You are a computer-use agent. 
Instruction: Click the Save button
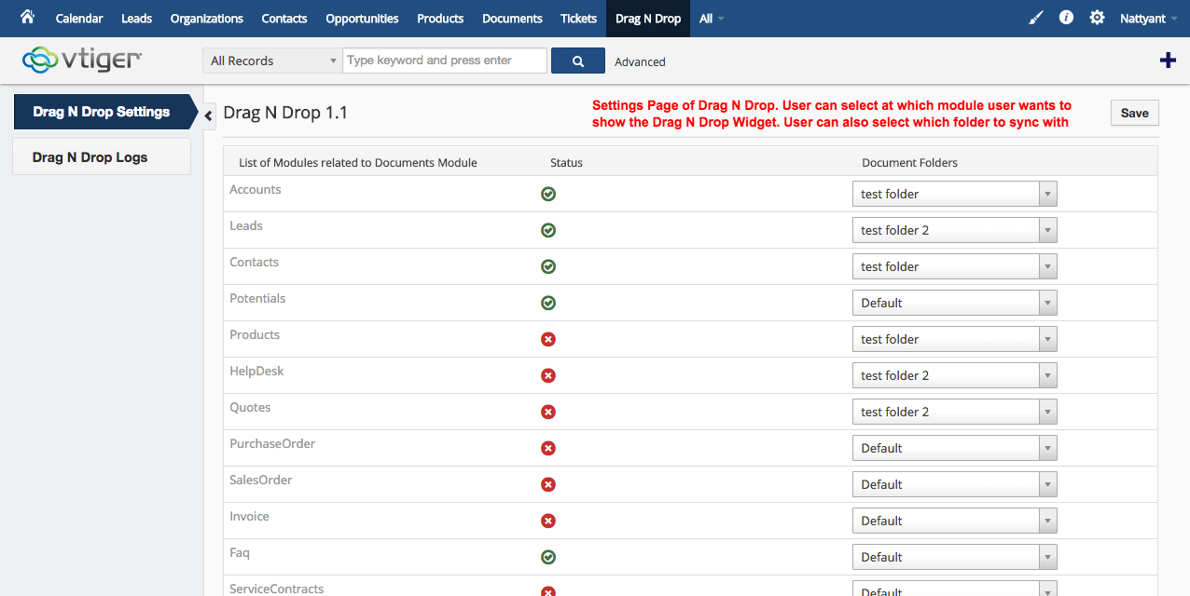coord(1134,113)
